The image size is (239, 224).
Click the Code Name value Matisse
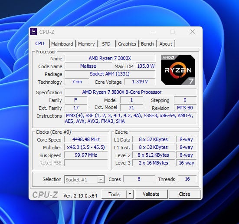pyautogui.click(x=88, y=66)
